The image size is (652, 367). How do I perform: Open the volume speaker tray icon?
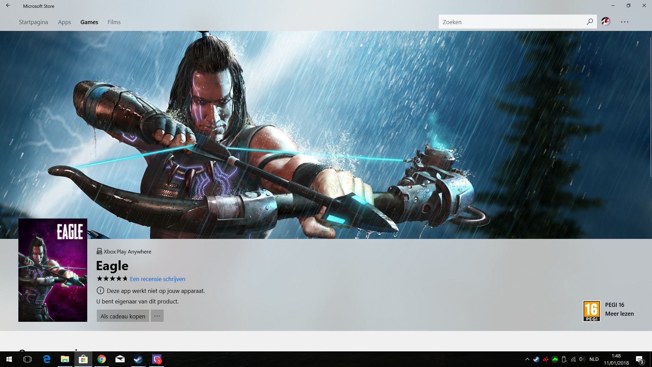pos(582,359)
